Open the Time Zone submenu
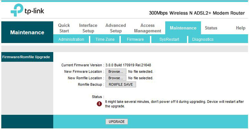The width and height of the screenshot is (249, 130). 105,39
